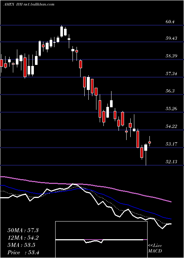
Task: Click the 56.3 price level label
Action: tap(170, 91)
